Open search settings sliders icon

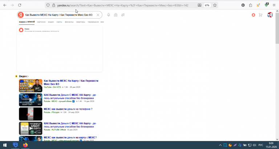(x=123, y=15)
